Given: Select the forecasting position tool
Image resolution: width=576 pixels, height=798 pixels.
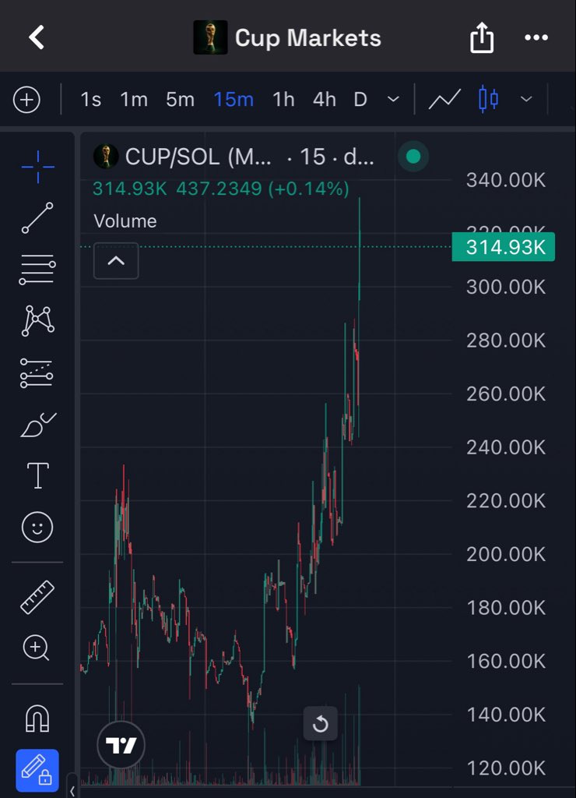Looking at the screenshot, I should pyautogui.click(x=37, y=373).
